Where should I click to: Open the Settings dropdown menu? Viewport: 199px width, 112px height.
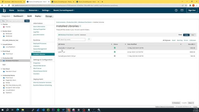[46, 10]
